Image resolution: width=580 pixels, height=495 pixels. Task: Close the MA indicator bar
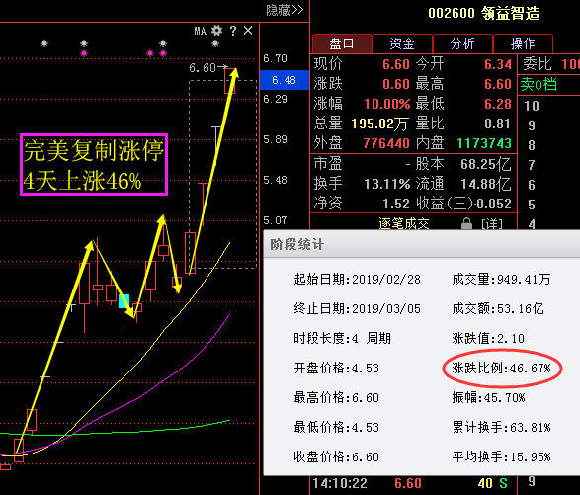click(248, 31)
